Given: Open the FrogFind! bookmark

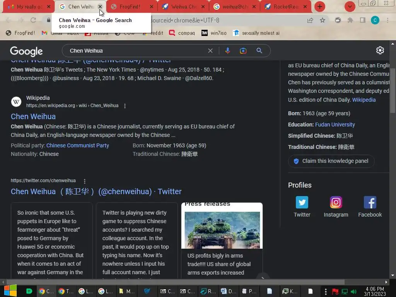Looking at the screenshot, I should (20, 33).
